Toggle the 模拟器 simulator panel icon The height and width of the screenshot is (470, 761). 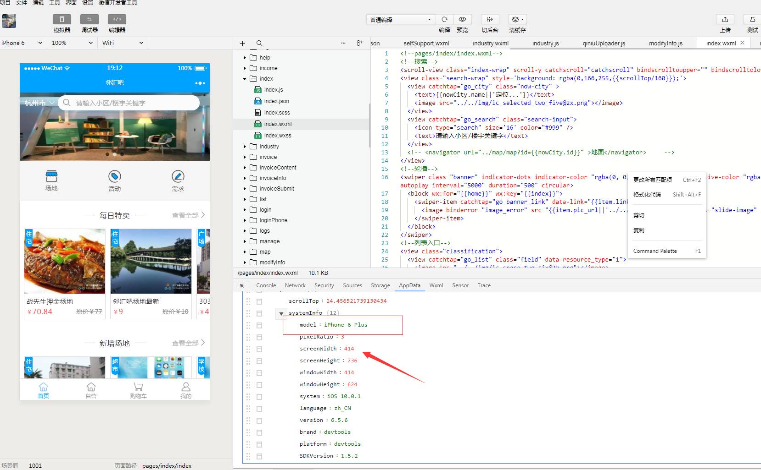[62, 19]
